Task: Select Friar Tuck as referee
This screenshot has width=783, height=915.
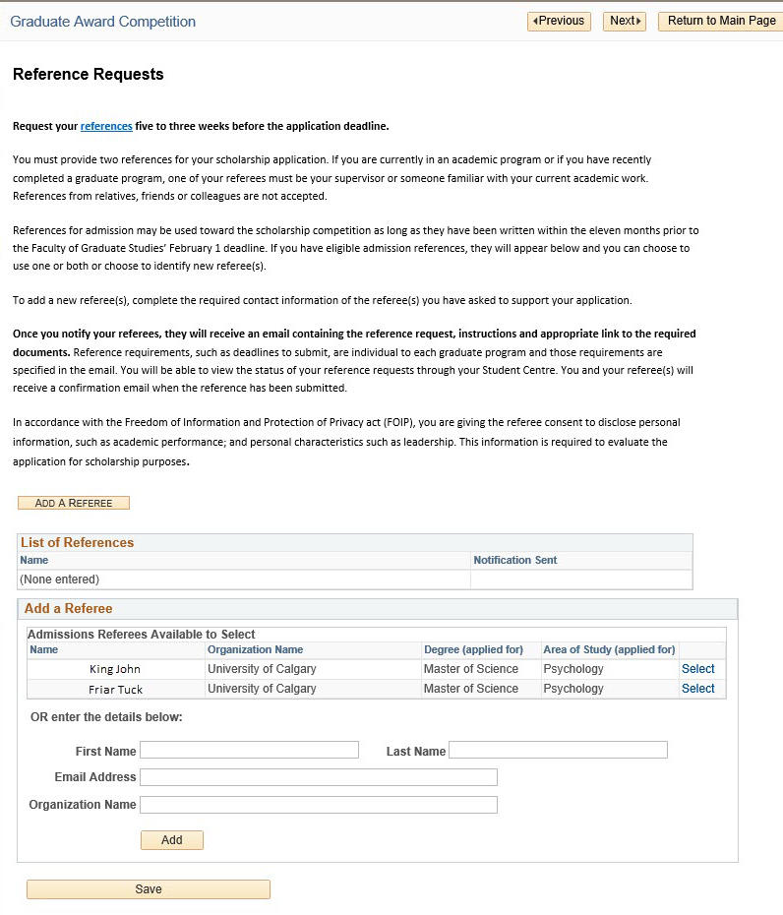Action: pos(697,689)
